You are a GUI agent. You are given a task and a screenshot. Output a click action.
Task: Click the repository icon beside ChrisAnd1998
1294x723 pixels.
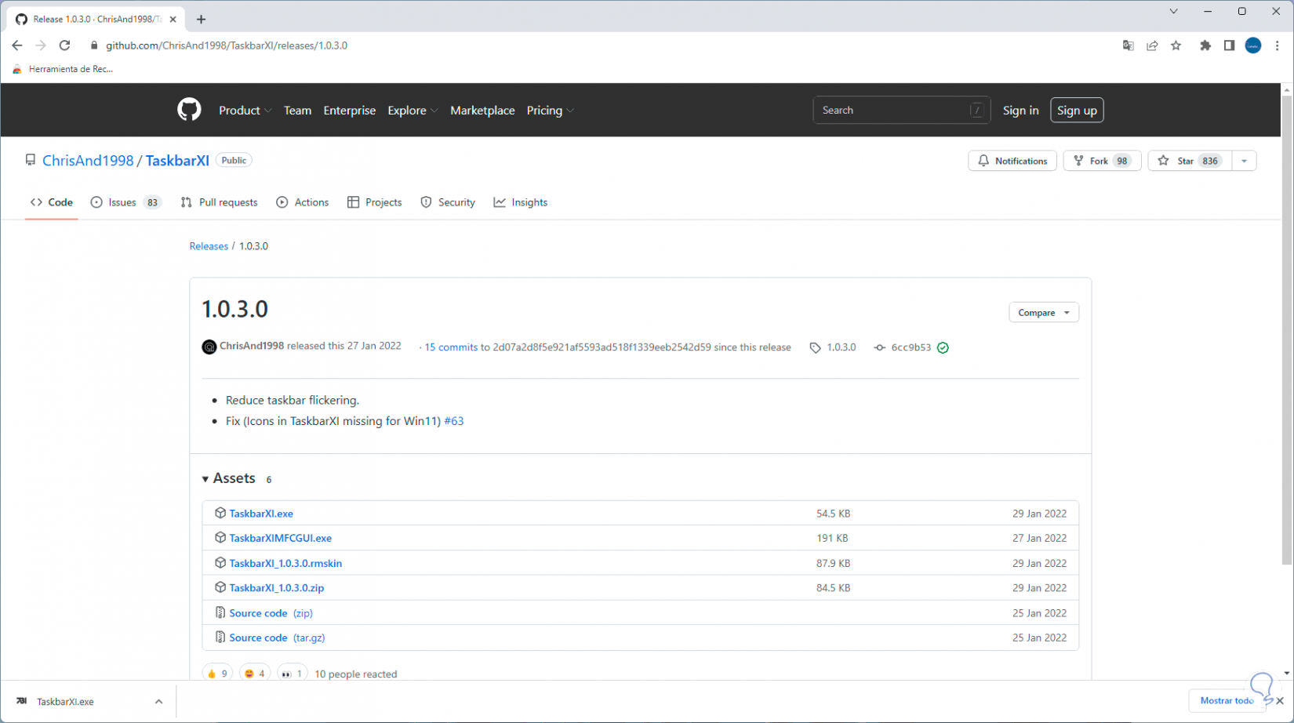click(31, 160)
